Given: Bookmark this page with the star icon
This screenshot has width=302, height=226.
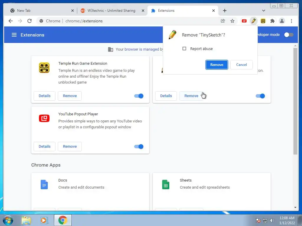Looking at the screenshot, I should pyautogui.click(x=232, y=21).
